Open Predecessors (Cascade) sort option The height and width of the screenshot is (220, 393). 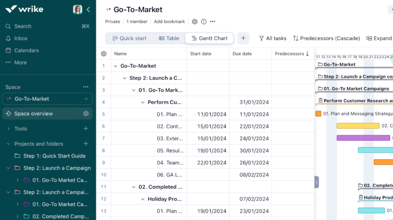[x=326, y=38]
